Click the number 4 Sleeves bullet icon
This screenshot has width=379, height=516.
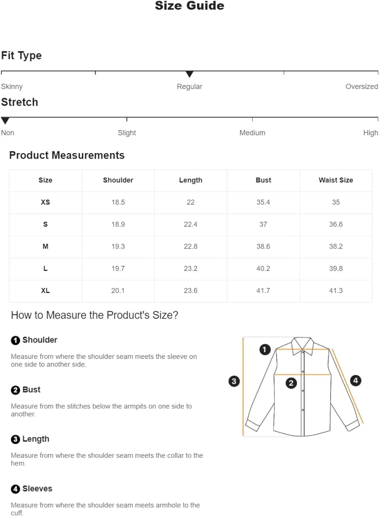coord(16,489)
